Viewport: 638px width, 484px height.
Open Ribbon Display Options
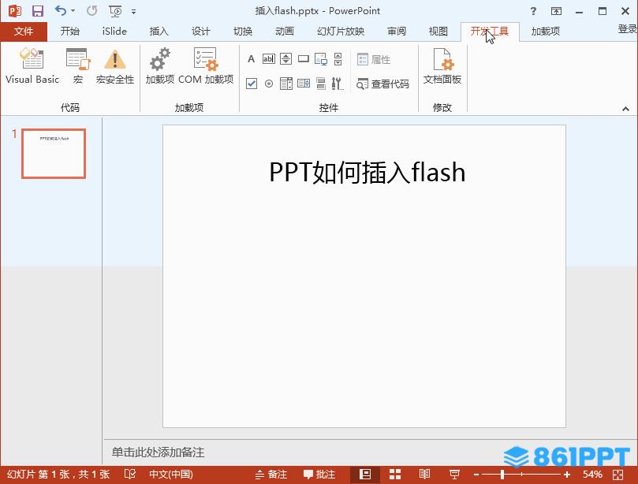click(x=556, y=11)
